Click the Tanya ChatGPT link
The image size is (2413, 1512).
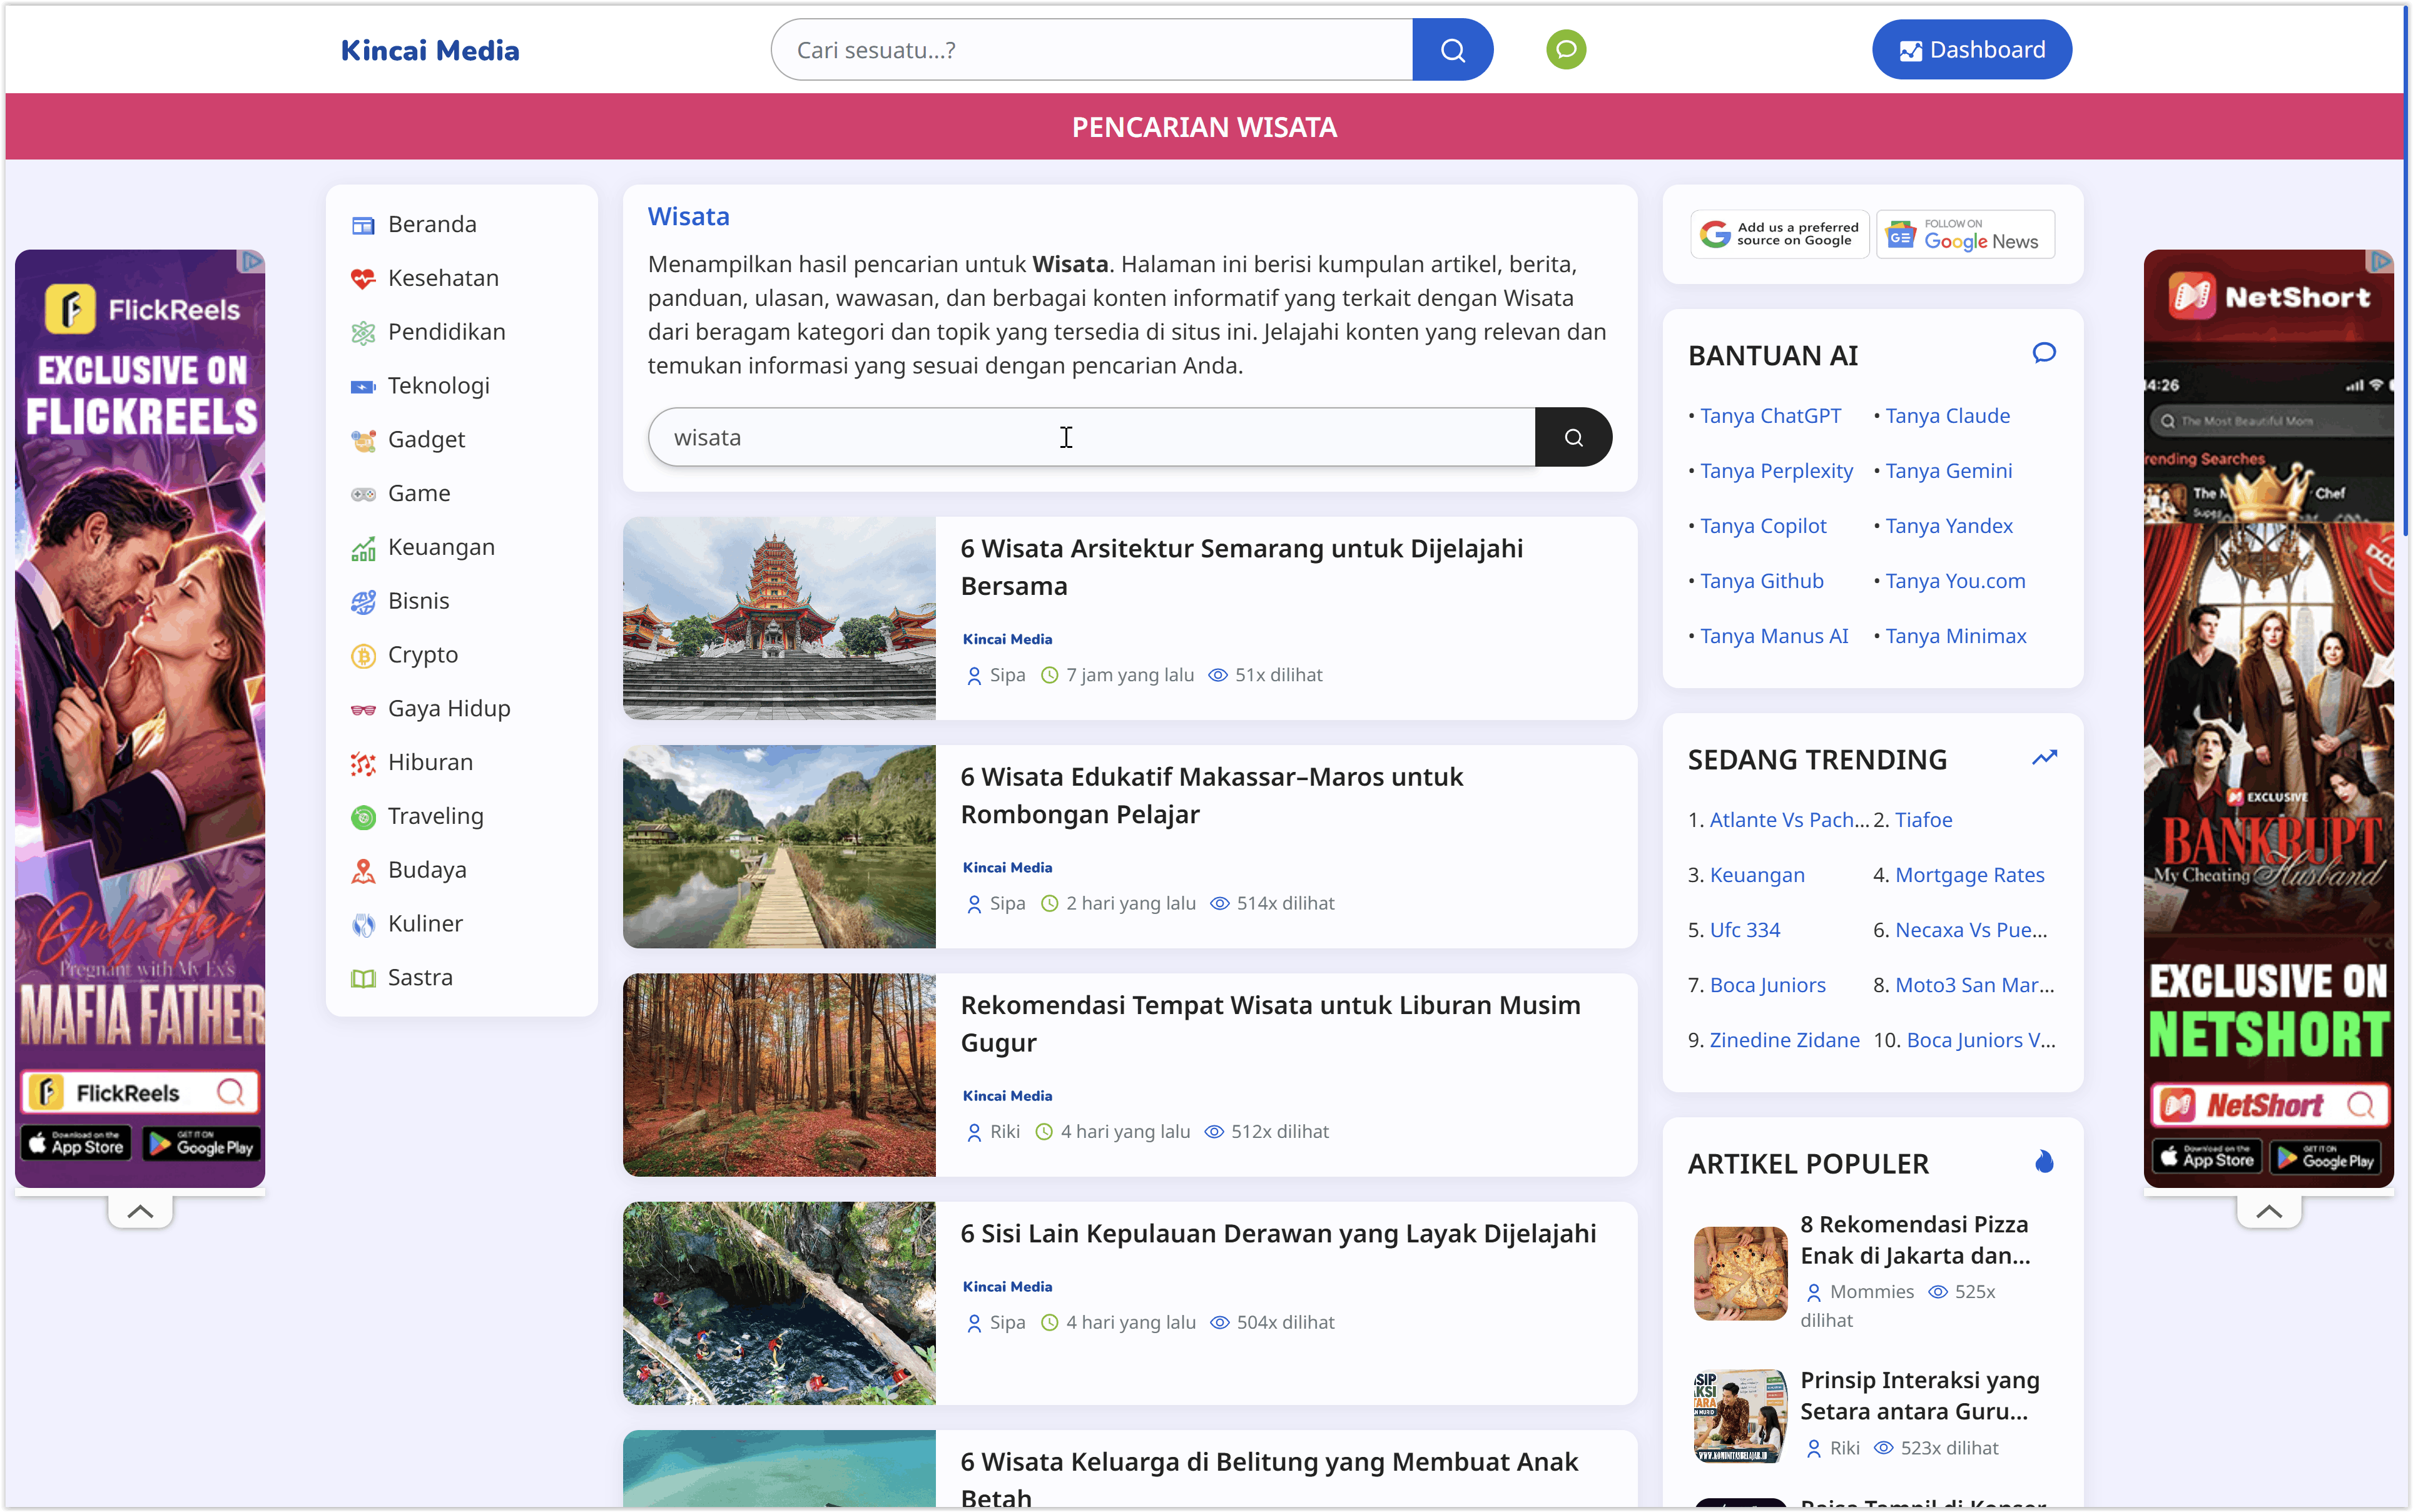coord(1770,416)
